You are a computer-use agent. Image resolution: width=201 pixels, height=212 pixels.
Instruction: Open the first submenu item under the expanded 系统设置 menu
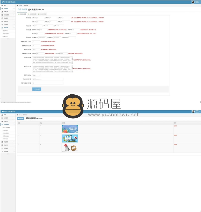tap(6, 31)
